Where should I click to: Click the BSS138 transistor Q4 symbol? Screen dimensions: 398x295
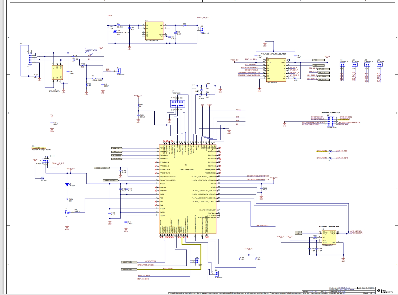pyautogui.click(x=67, y=212)
